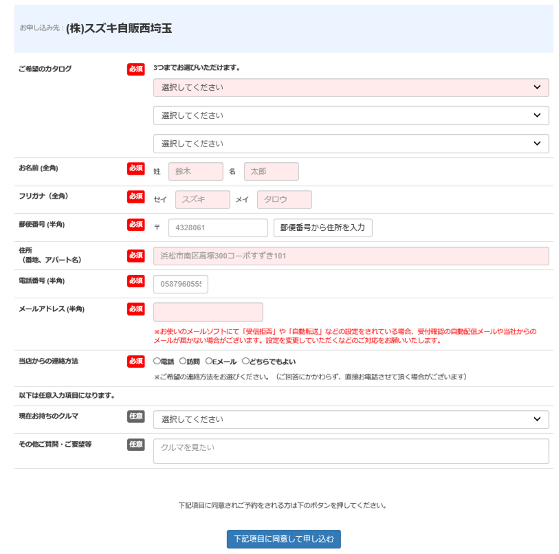Viewport: 559px width, 554px height.
Task: Focus the 名 given name input field
Action: click(x=272, y=171)
